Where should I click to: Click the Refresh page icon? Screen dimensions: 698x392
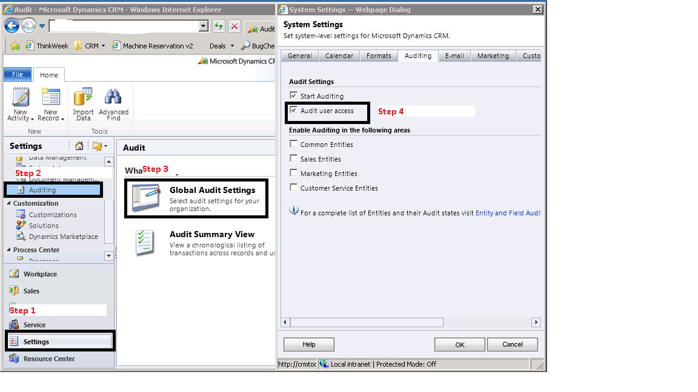coord(219,26)
